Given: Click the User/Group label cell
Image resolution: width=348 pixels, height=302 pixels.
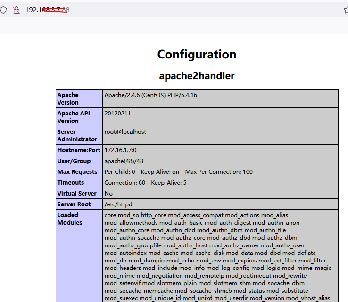Looking at the screenshot, I should (x=79, y=161).
